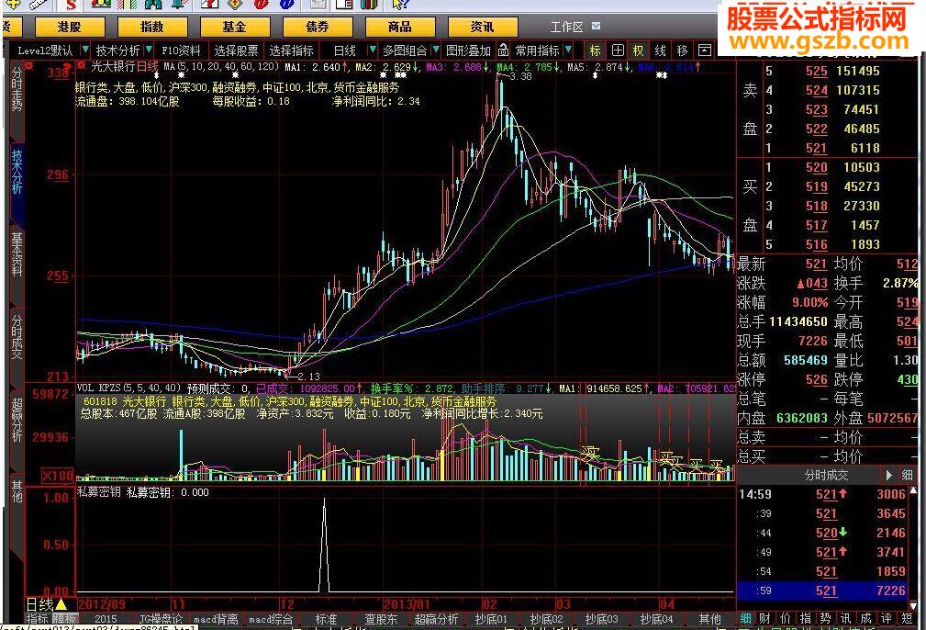Click the 选择股票 button
Image resolution: width=926 pixels, height=630 pixels.
click(x=237, y=51)
